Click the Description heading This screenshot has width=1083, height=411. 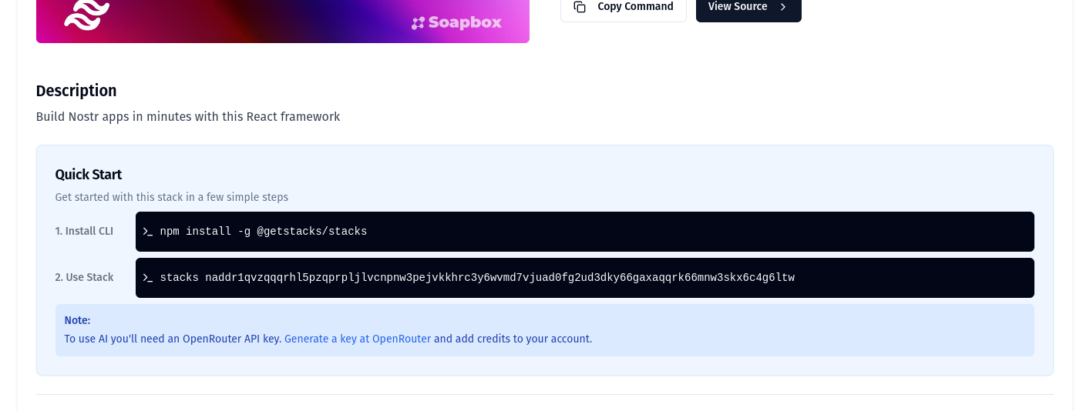[x=76, y=91]
